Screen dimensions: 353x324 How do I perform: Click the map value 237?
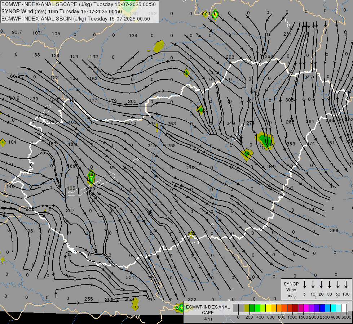tap(70, 211)
